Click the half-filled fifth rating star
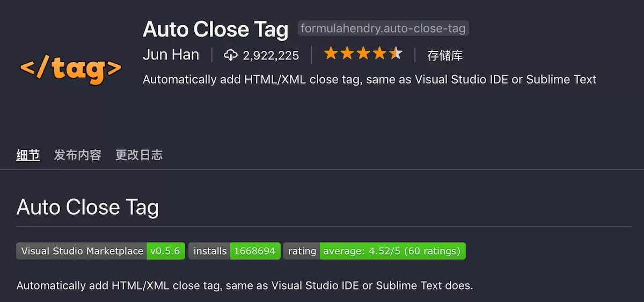The width and height of the screenshot is (644, 302). coord(395,53)
